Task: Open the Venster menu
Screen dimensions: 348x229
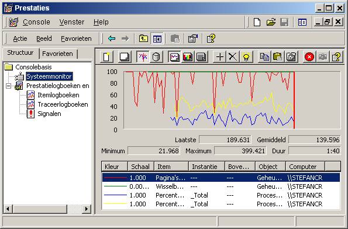Action: tap(72, 22)
